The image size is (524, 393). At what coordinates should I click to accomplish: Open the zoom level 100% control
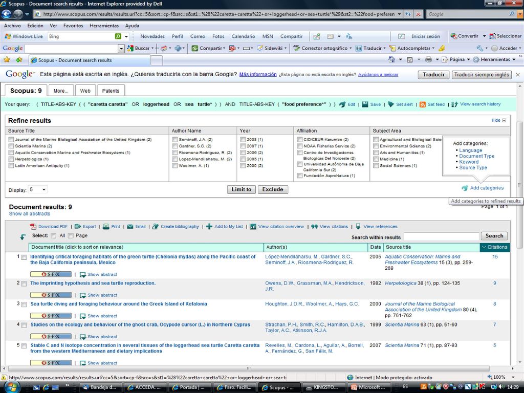[500, 377]
